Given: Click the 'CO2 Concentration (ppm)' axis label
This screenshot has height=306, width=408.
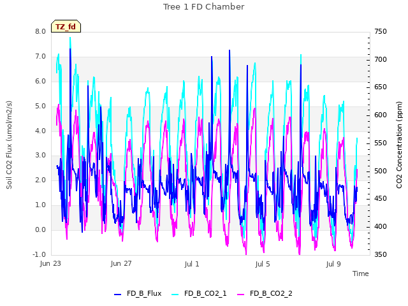Looking at the screenshot, I should click(x=399, y=145).
